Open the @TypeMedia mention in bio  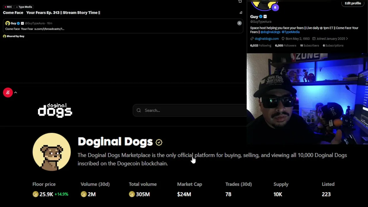click(290, 32)
